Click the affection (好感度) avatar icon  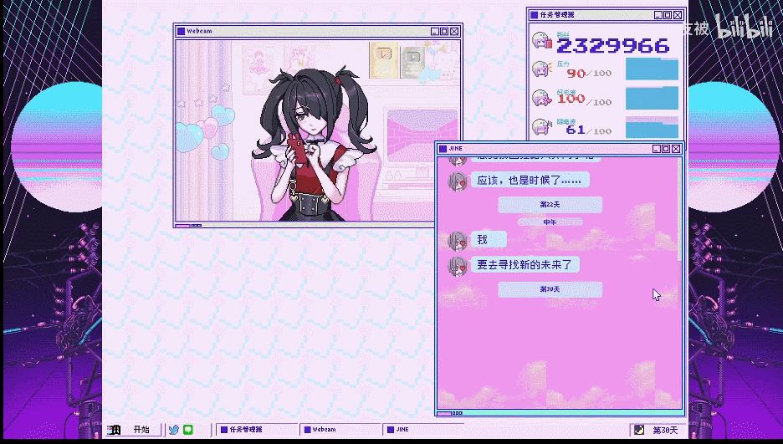541,98
